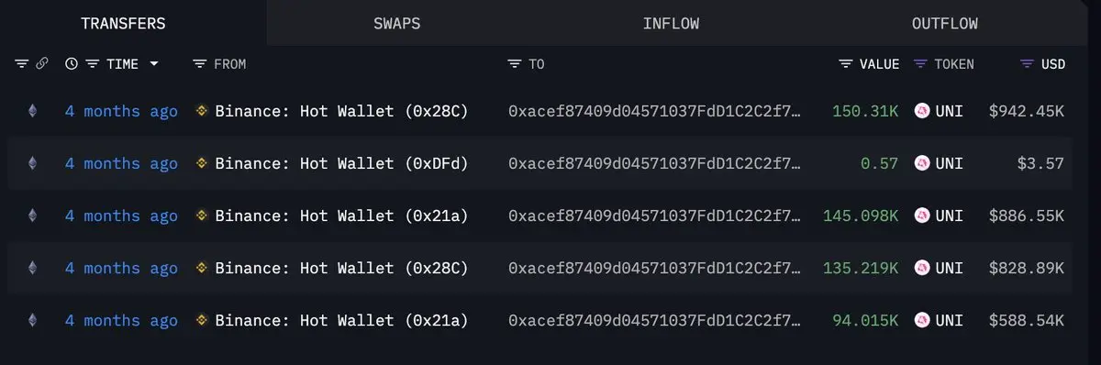Open the OUTFLOW tab
Viewport: 1101px width, 365px height.
coord(945,23)
